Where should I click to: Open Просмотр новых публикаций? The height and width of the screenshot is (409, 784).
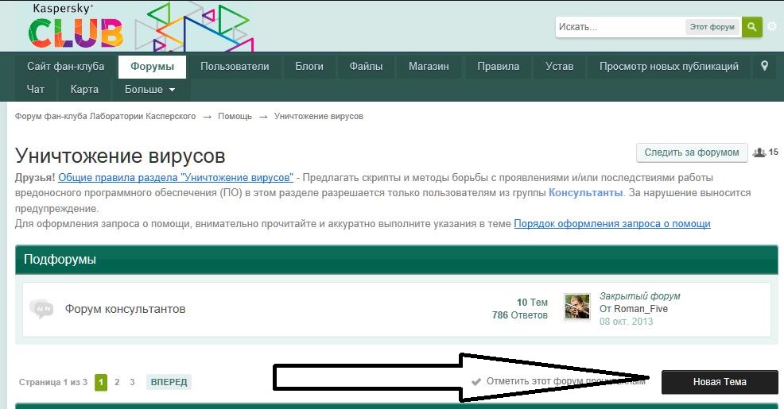tap(669, 67)
